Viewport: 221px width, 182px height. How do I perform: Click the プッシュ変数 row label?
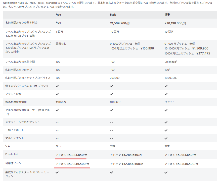pyautogui.click(x=13, y=94)
